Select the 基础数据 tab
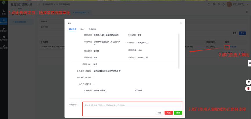Viewport: 251px width, 119px height. pyautogui.click(x=73, y=30)
